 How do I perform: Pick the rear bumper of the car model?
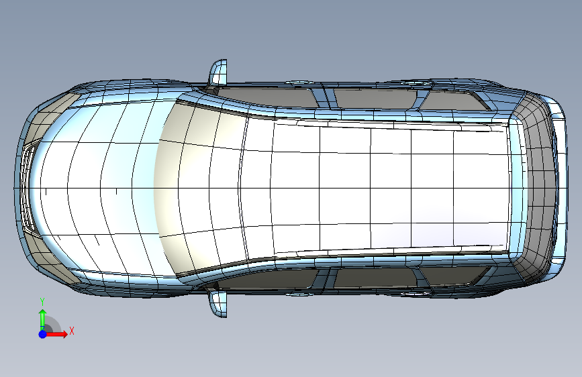tap(561, 187)
